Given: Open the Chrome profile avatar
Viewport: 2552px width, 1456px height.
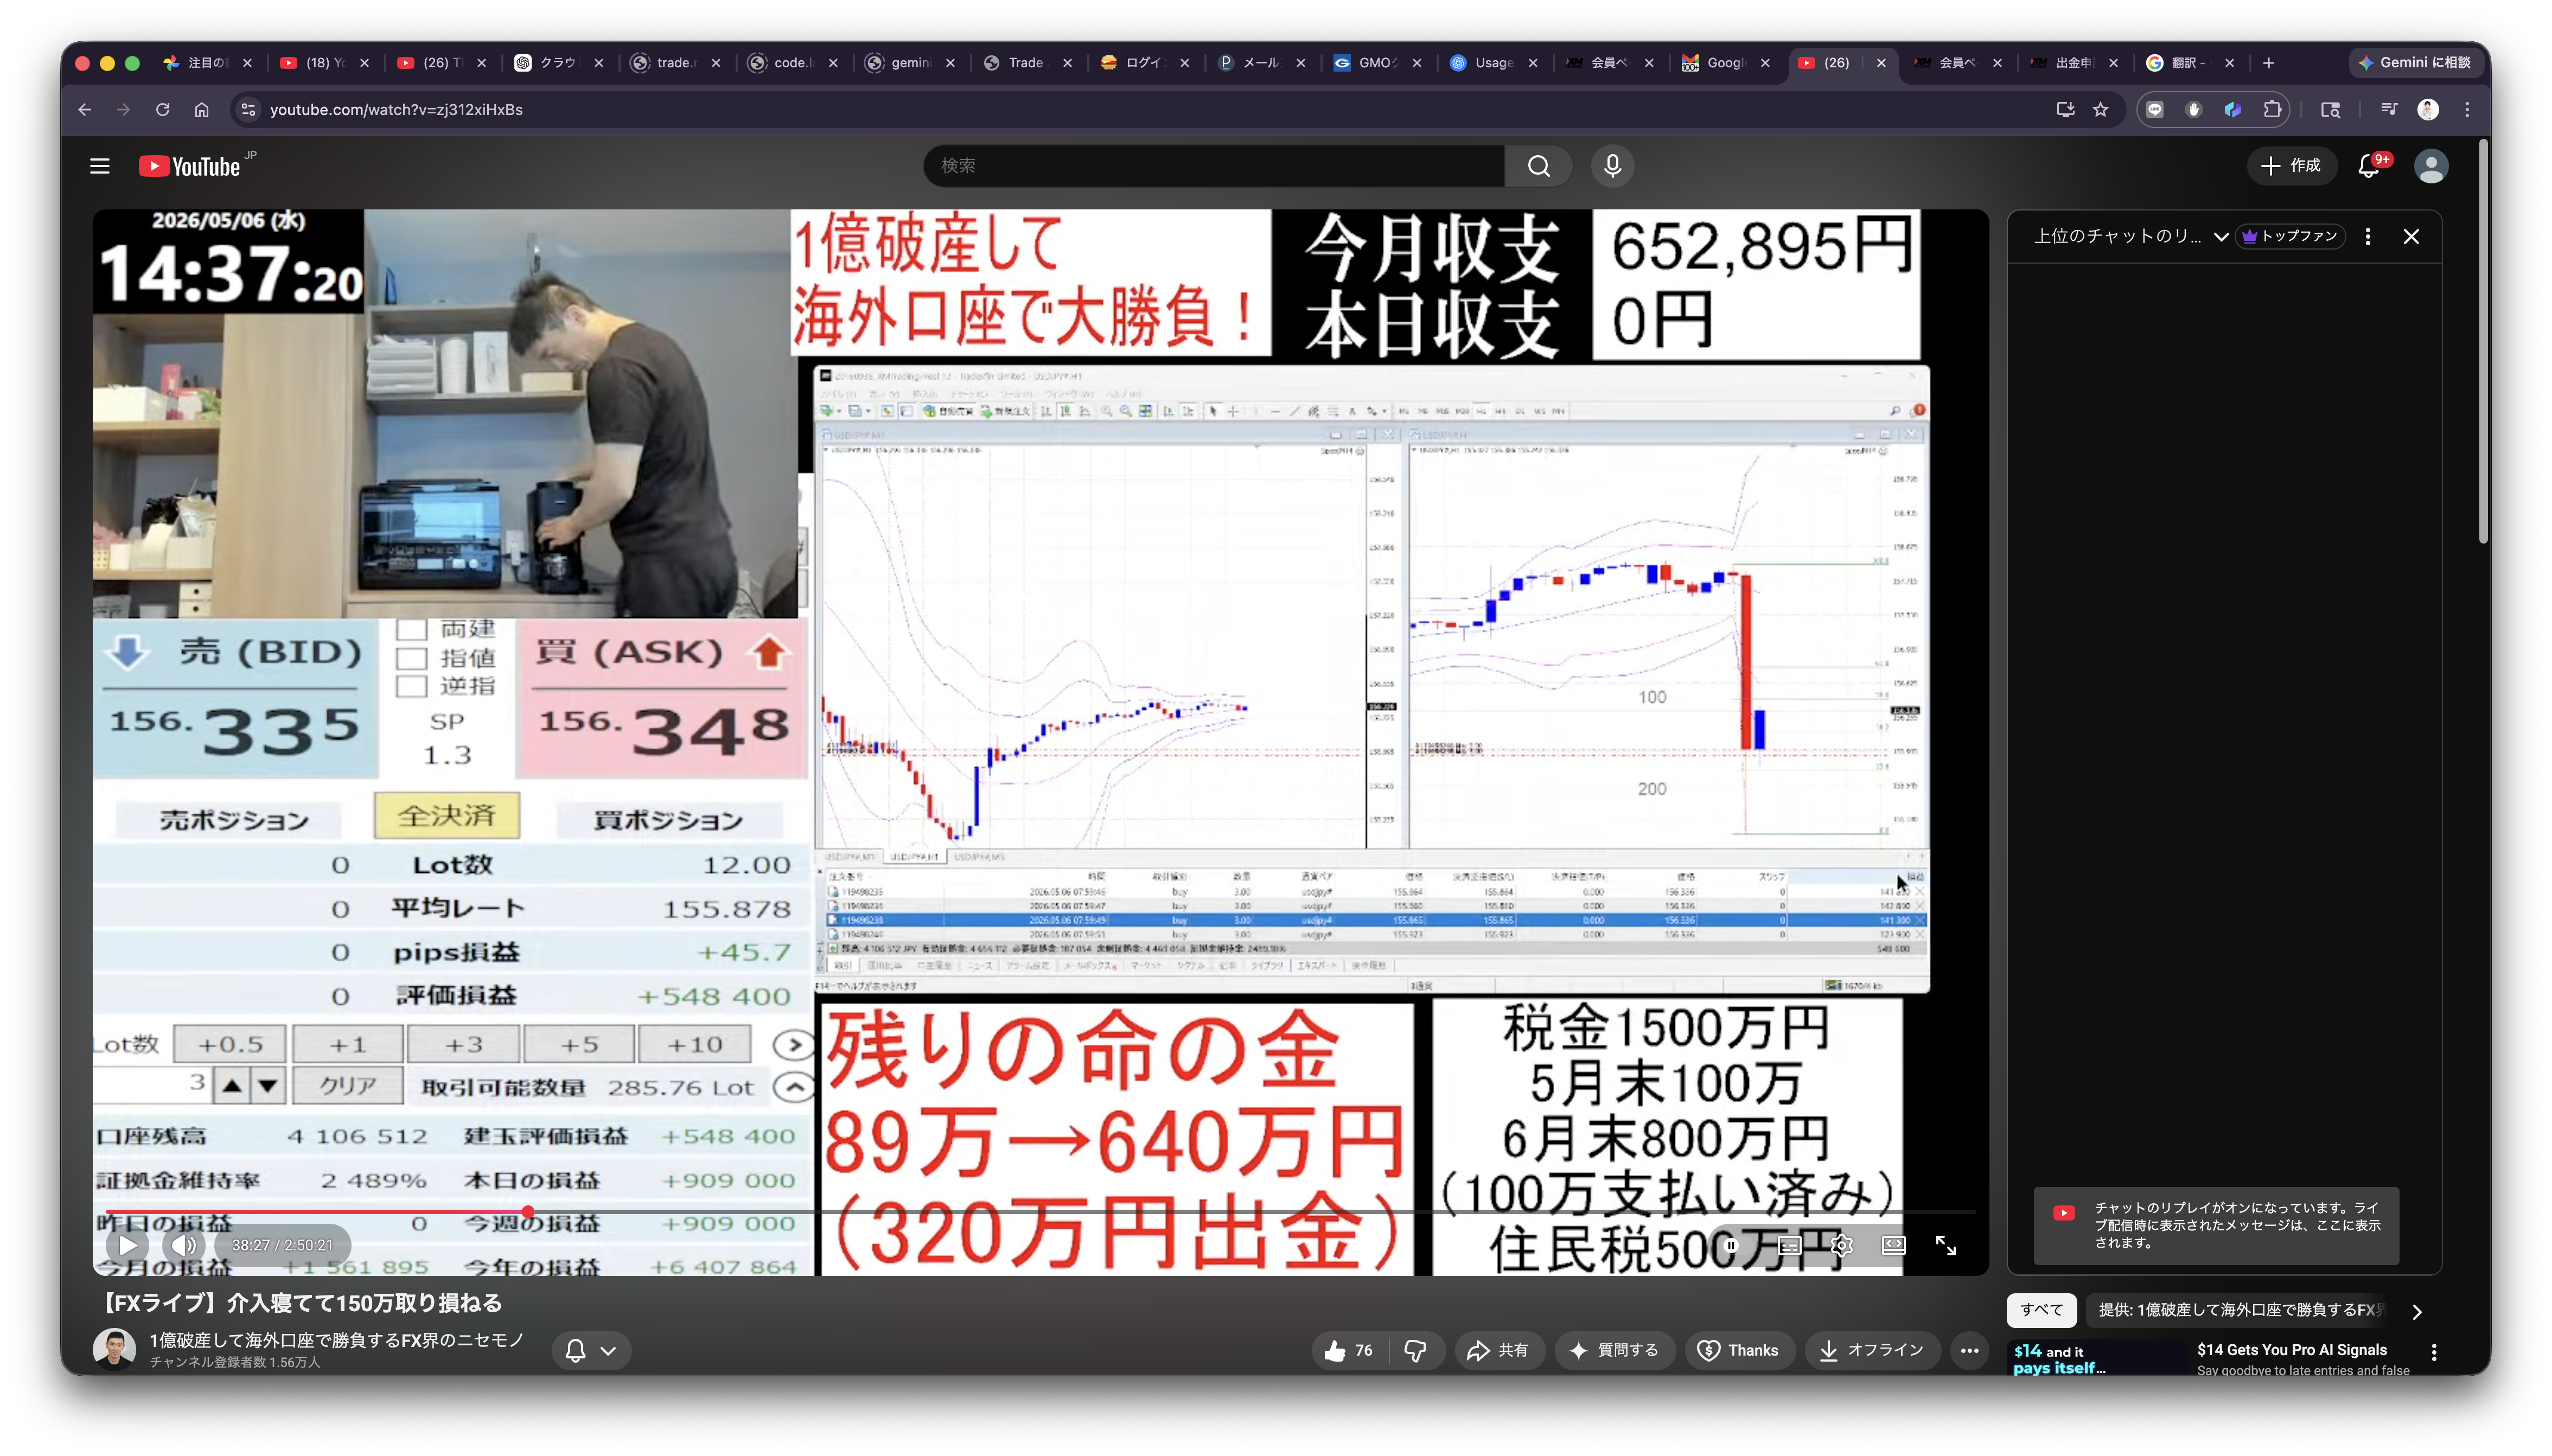Looking at the screenshot, I should pyautogui.click(x=2427, y=110).
